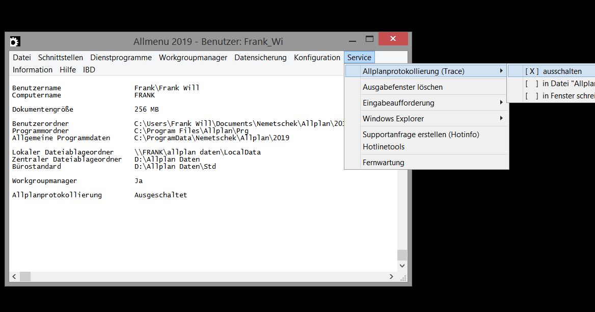Screen dimensions: 595x312
Task: Close the Allmenu window with red X
Action: pos(393,39)
